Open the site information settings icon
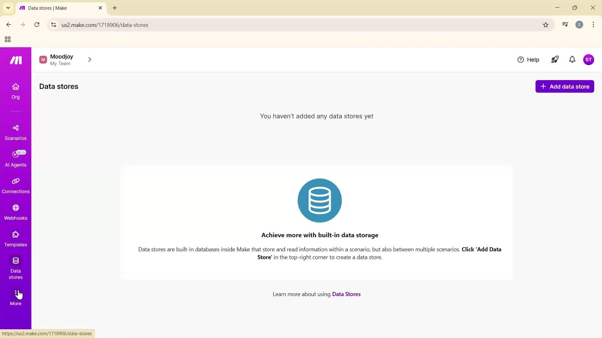Screen dimensions: 602x338 [x=53, y=25]
